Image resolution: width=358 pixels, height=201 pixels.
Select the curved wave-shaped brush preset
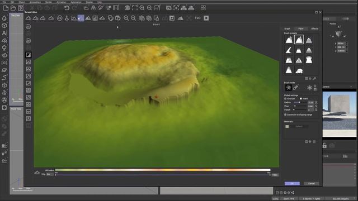(289, 50)
